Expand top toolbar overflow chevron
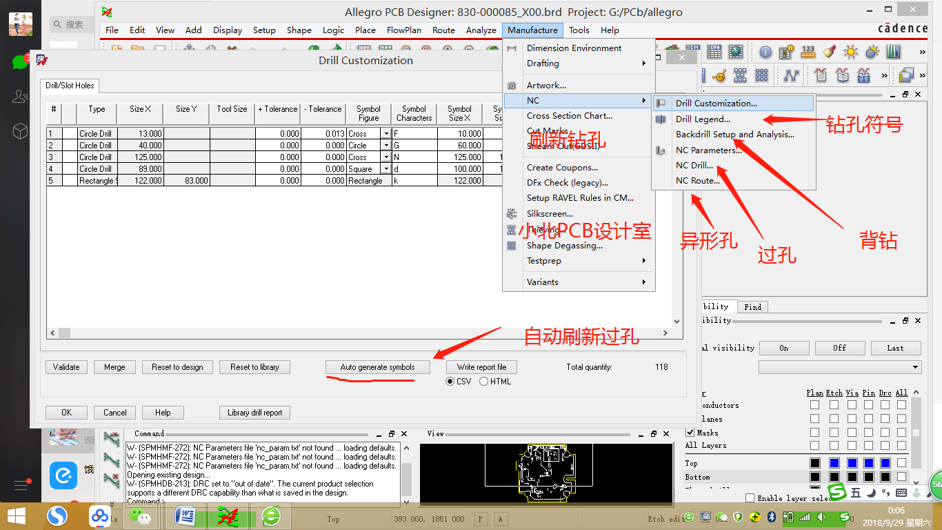The image size is (942, 530). tap(922, 52)
